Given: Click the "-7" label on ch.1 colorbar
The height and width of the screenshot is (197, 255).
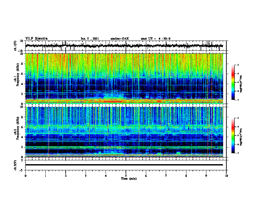Looking at the screenshot, I should point(237,100).
